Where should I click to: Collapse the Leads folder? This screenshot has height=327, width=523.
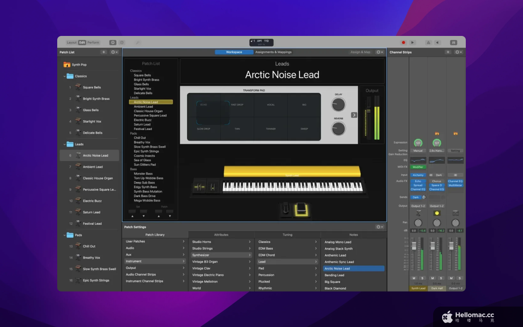pyautogui.click(x=65, y=144)
